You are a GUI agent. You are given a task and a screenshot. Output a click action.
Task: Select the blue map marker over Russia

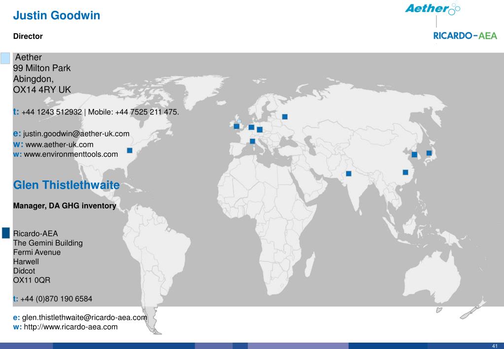pos(285,117)
